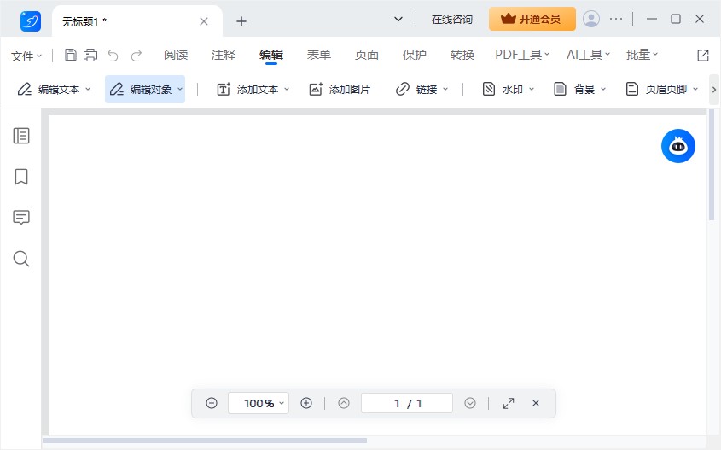Open the 文件 menu
Screen dimensions: 721x450
pos(26,56)
